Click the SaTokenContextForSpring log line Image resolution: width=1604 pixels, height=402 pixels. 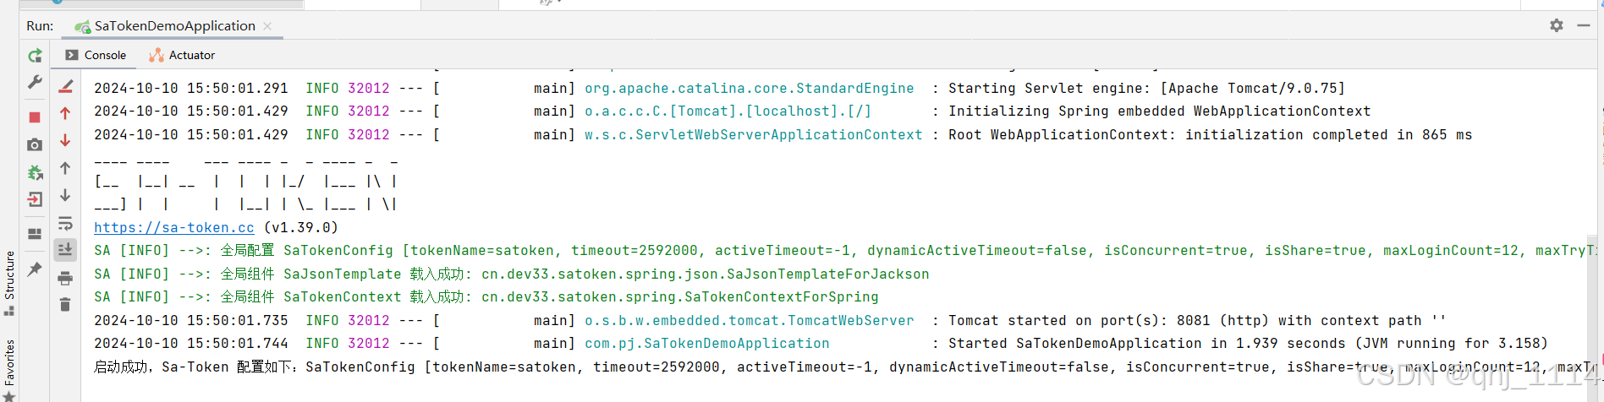point(486,296)
